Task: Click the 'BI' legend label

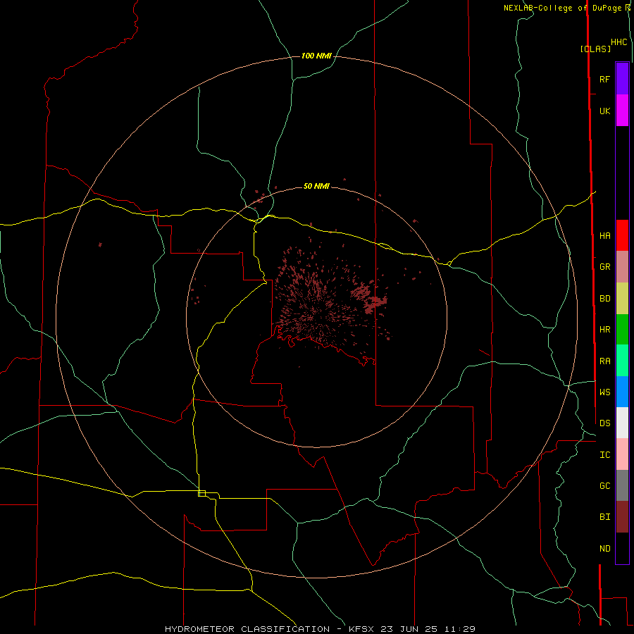Action: (x=605, y=517)
